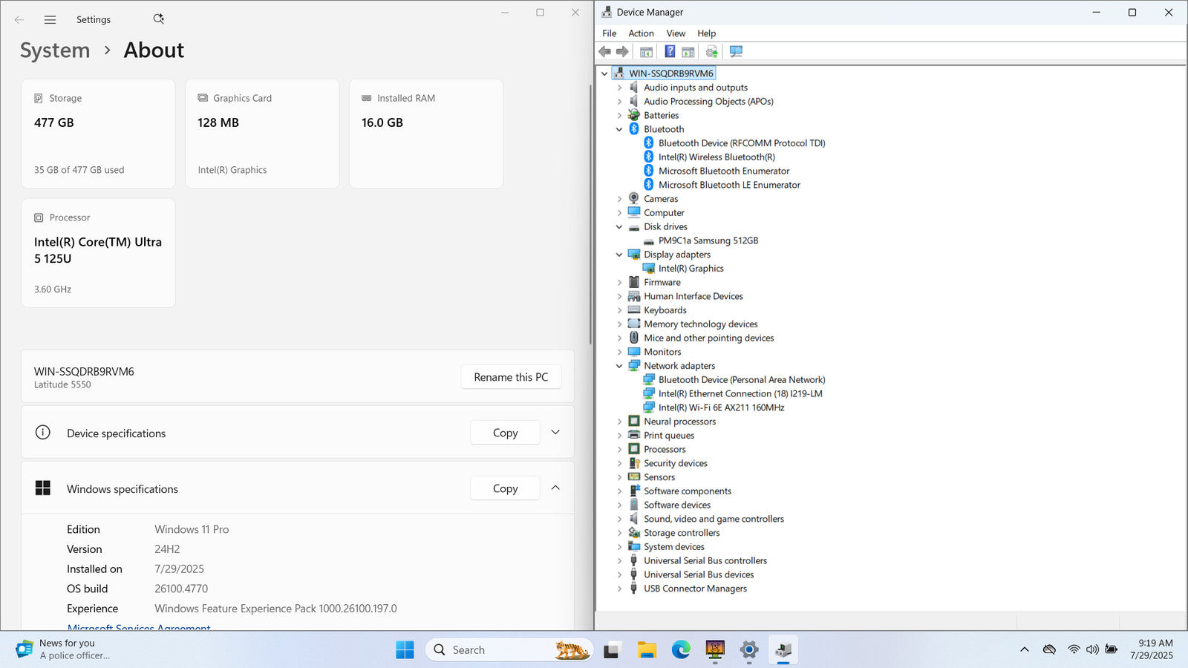The image size is (1188, 668).
Task: Open the News for you widget
Action: tap(64, 649)
